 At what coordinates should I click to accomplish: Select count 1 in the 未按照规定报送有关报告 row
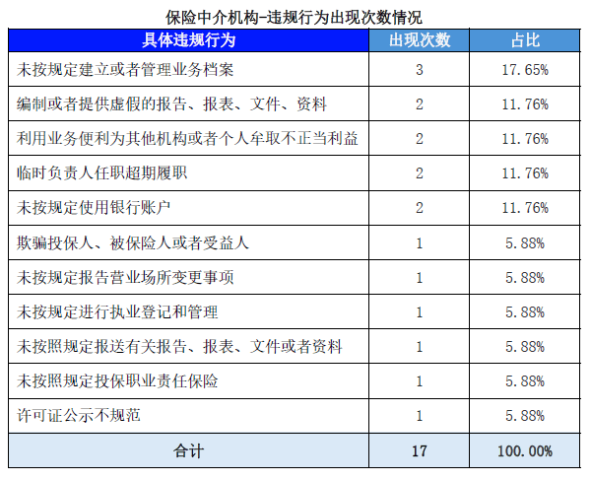pos(420,347)
